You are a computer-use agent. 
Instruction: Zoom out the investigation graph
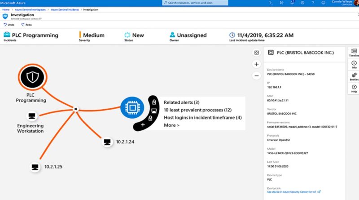pos(256,76)
